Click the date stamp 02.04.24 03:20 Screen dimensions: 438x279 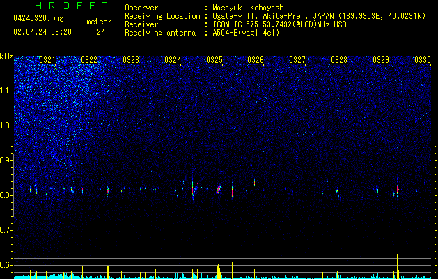(42, 32)
